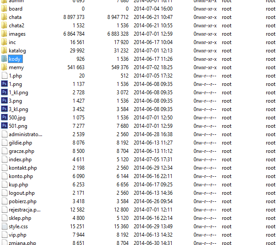This screenshot has width=279, height=245.
Task: Select the file name gracze.php
Action: [22, 151]
